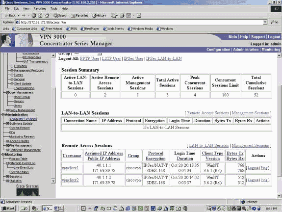Expand the Software Update tree node
This screenshot has width=282, height=212.
coord(7,124)
